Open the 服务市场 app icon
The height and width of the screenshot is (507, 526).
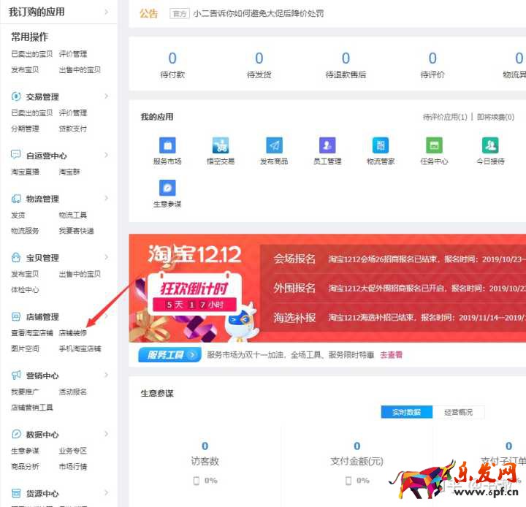[167, 145]
